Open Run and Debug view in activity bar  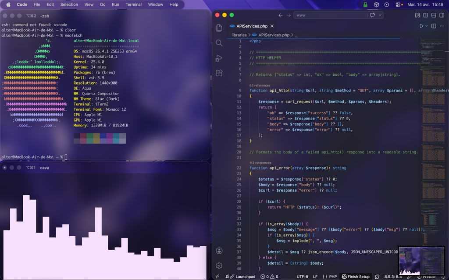tap(219, 58)
